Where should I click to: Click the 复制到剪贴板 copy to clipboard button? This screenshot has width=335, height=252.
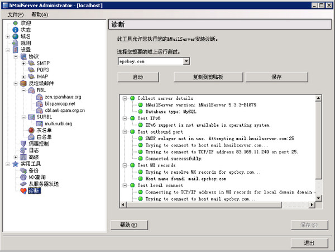209,77
